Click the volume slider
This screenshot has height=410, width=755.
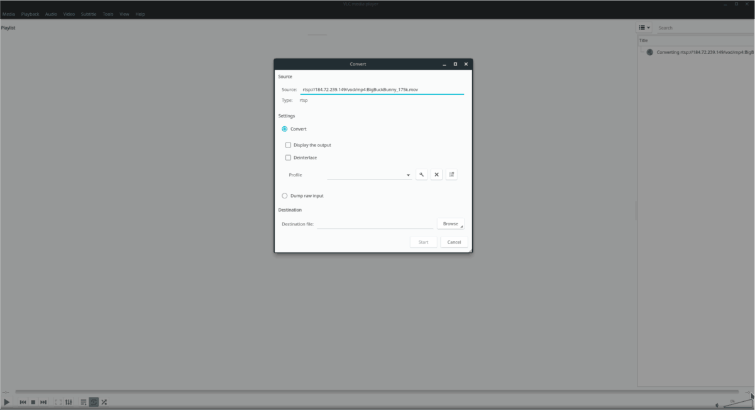pos(738,402)
